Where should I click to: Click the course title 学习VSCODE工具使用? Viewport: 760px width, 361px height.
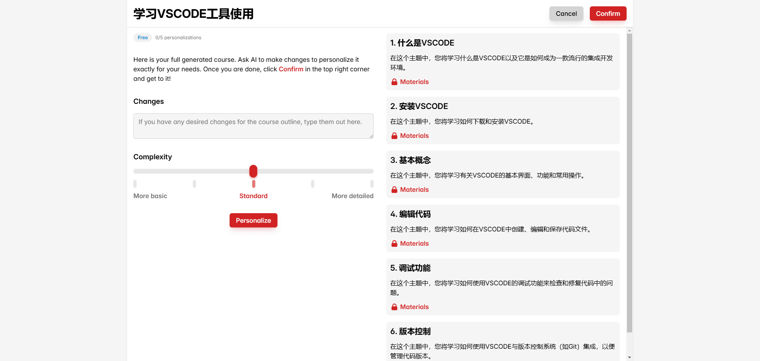(x=193, y=14)
